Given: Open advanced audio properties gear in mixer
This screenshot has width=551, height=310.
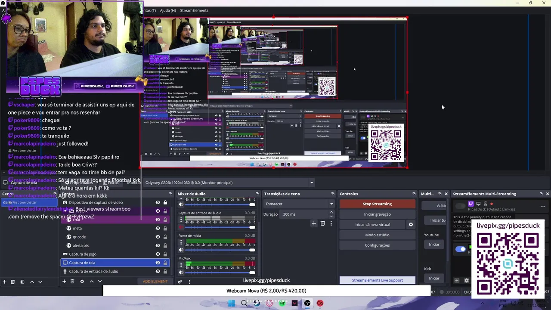Looking at the screenshot, I should click(x=180, y=282).
